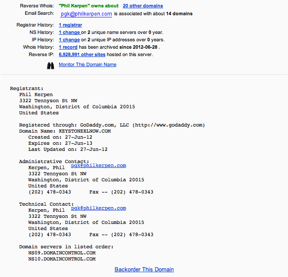
Task: Click "Backorder This Domain" link
Action: (144, 269)
